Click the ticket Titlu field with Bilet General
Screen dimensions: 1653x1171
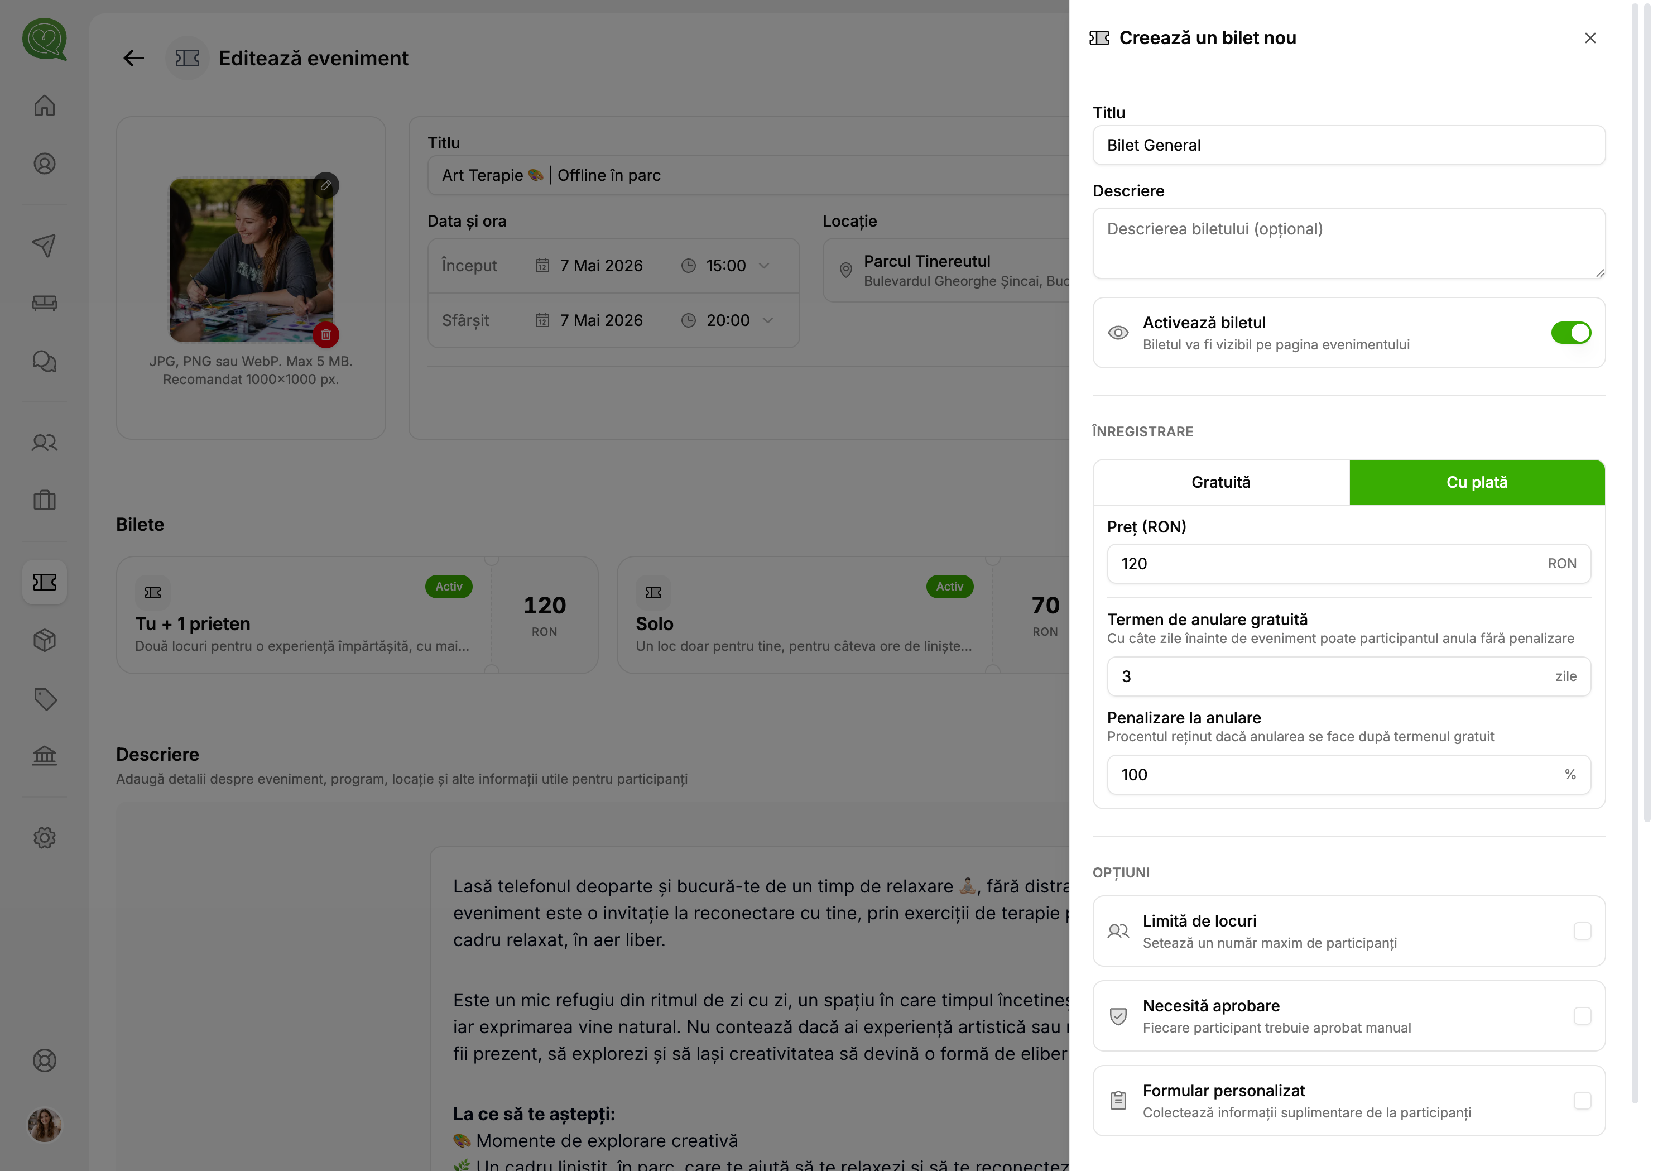tap(1348, 145)
